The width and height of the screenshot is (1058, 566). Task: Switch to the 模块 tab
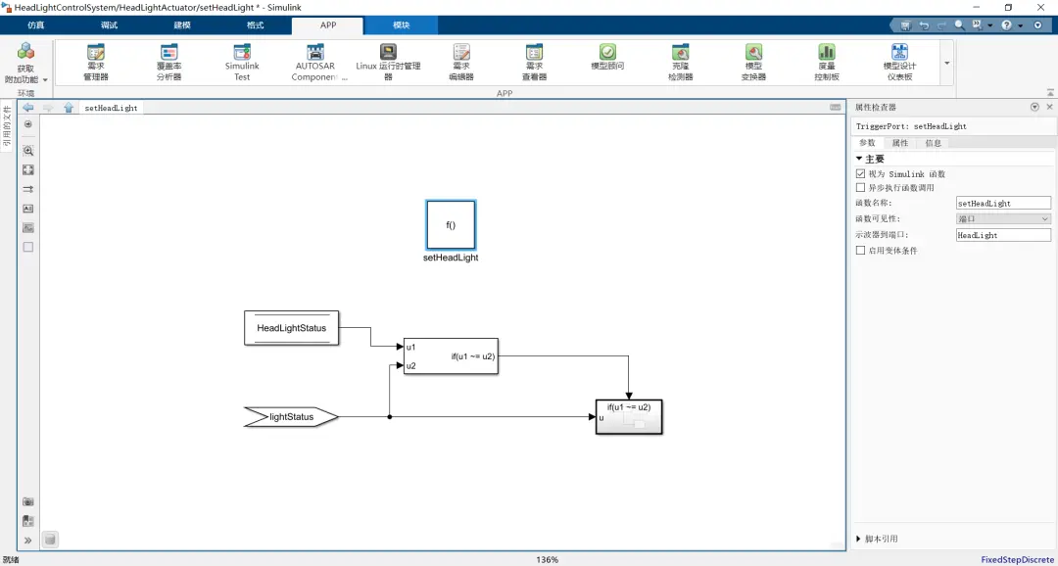[x=402, y=25]
